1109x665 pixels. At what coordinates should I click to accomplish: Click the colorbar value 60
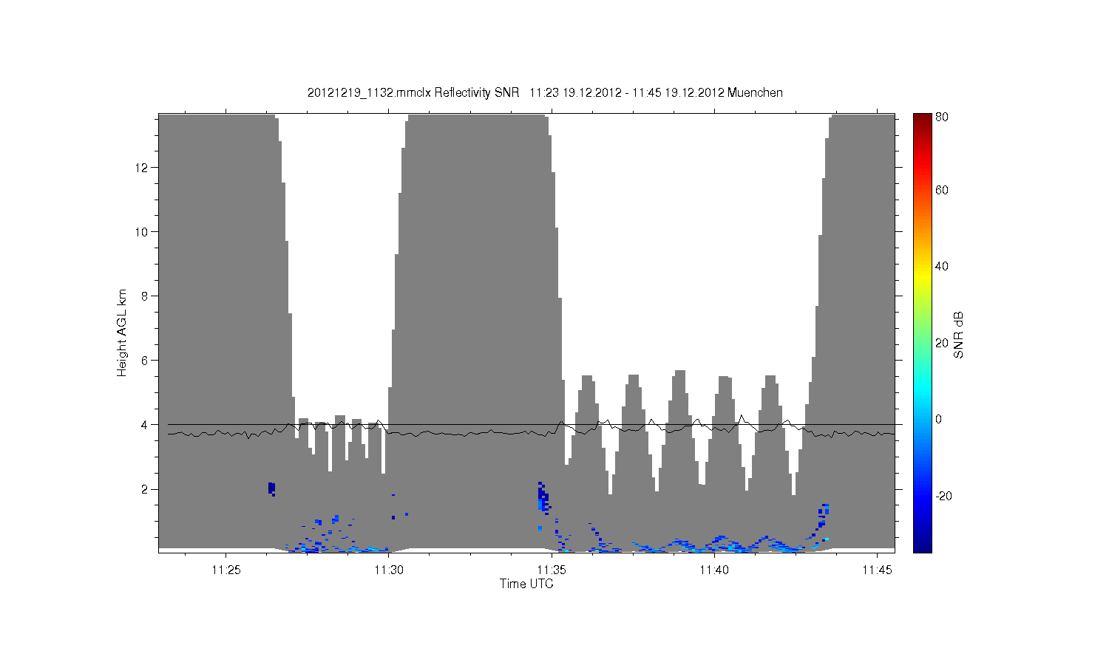pyautogui.click(x=942, y=191)
